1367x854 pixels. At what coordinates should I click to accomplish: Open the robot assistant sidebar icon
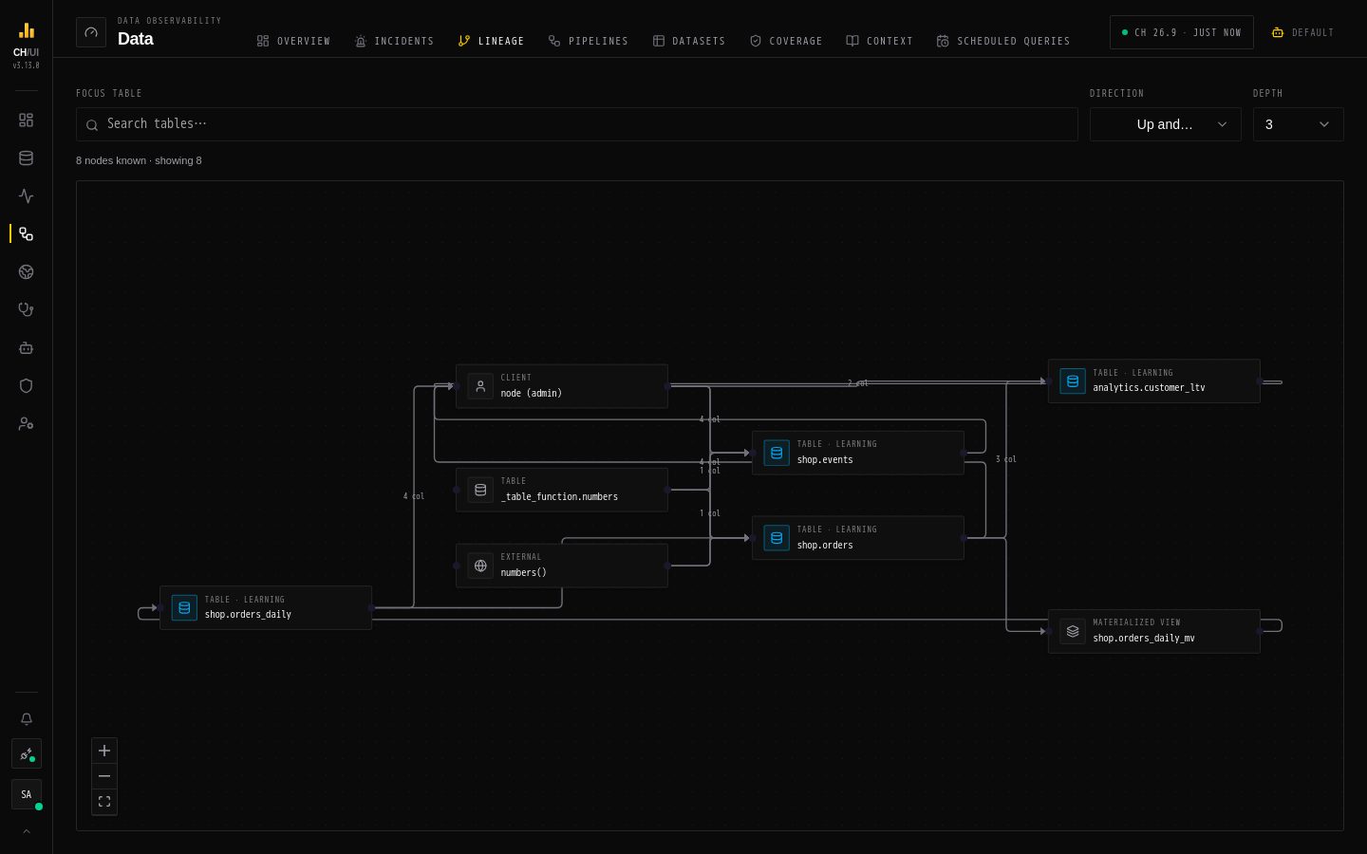pos(26,348)
